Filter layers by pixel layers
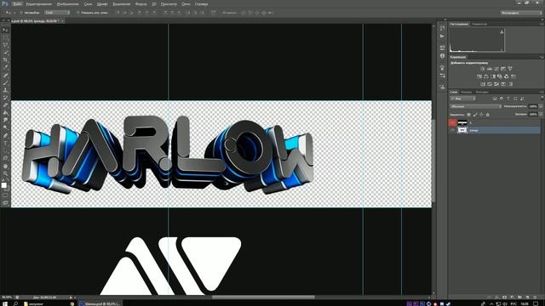This screenshot has height=306, width=545. pos(495,99)
